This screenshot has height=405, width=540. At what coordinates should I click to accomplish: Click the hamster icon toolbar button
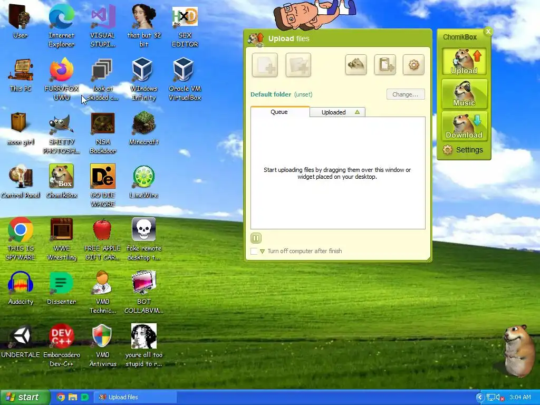coord(356,65)
